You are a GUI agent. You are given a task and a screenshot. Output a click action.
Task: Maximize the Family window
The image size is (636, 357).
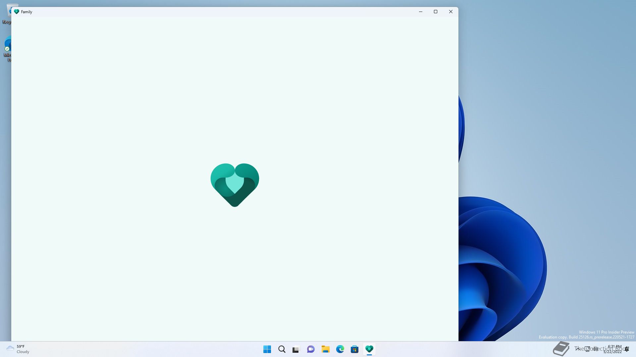436,12
